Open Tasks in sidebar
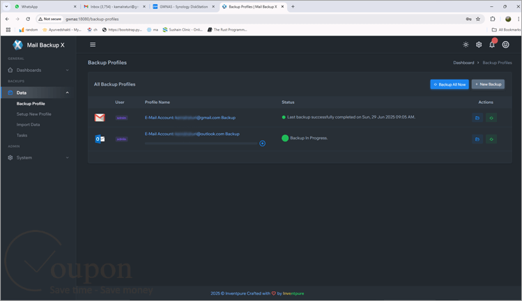Viewport: 522px width, 301px height. pyautogui.click(x=22, y=135)
